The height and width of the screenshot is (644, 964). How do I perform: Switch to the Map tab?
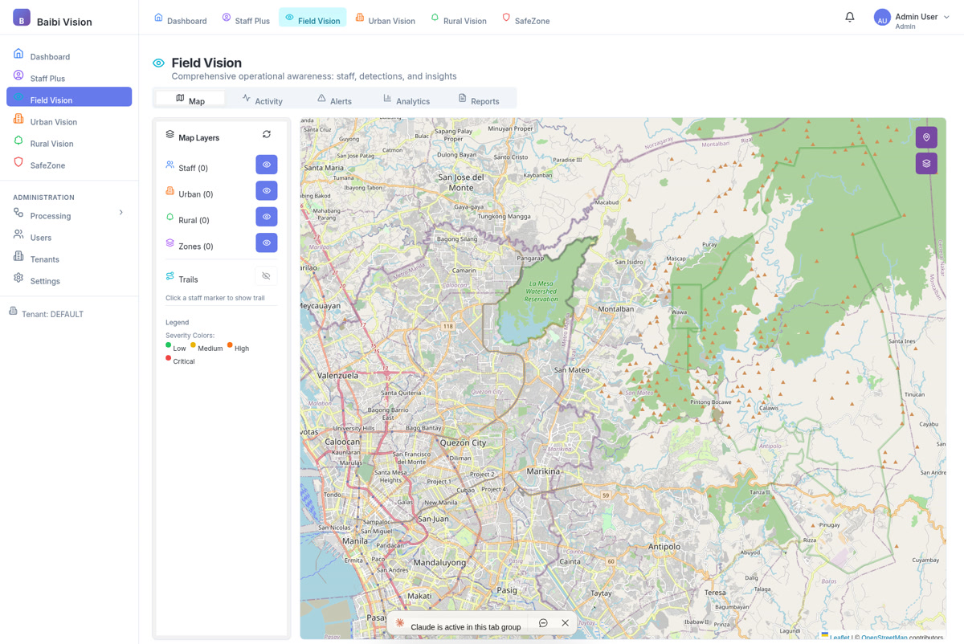click(x=190, y=99)
